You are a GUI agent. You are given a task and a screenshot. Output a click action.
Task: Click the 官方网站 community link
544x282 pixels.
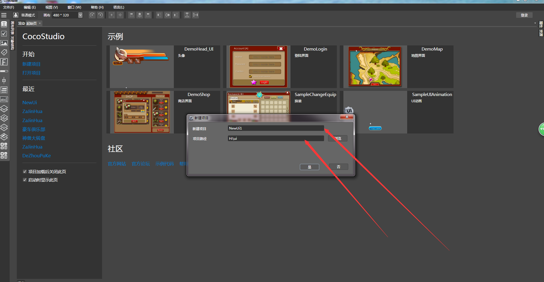[x=117, y=164]
